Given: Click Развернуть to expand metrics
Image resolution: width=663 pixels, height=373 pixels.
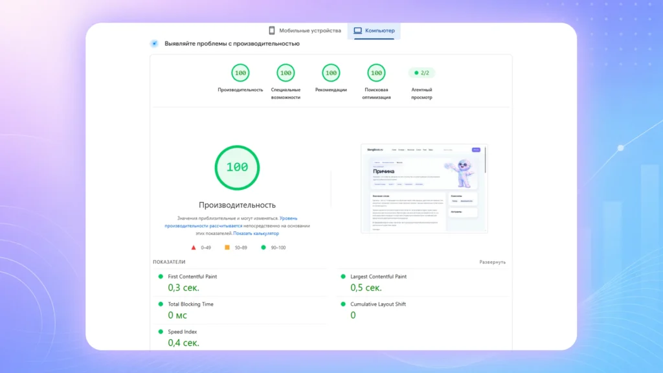Looking at the screenshot, I should coord(492,262).
